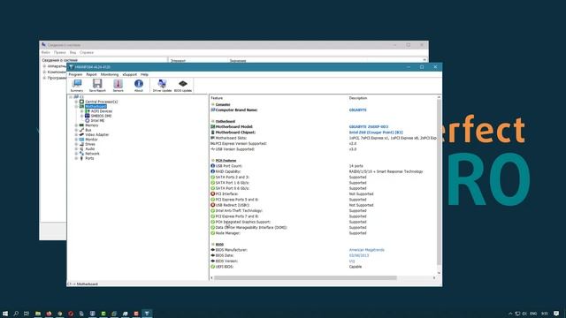Click the Bus icon in tree
Screen dimensions: 566x318
coord(81,130)
